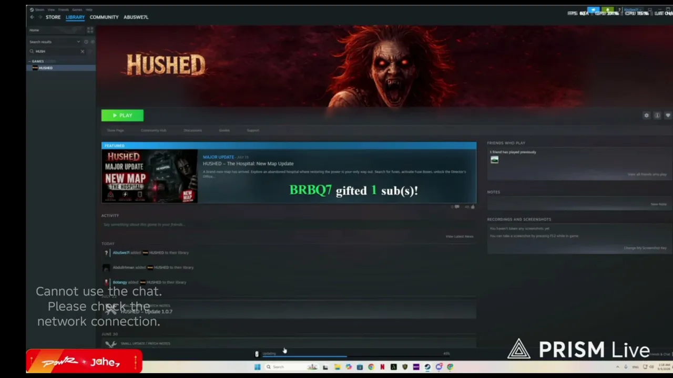Click View Latest News link
Image resolution: width=673 pixels, height=378 pixels.
pos(460,236)
